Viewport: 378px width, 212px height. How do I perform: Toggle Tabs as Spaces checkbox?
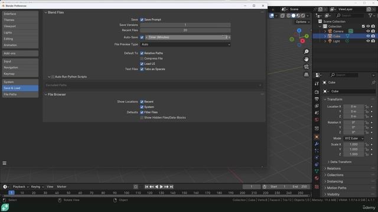(142, 69)
